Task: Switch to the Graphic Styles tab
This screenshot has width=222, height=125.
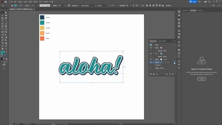Action: [162, 41]
